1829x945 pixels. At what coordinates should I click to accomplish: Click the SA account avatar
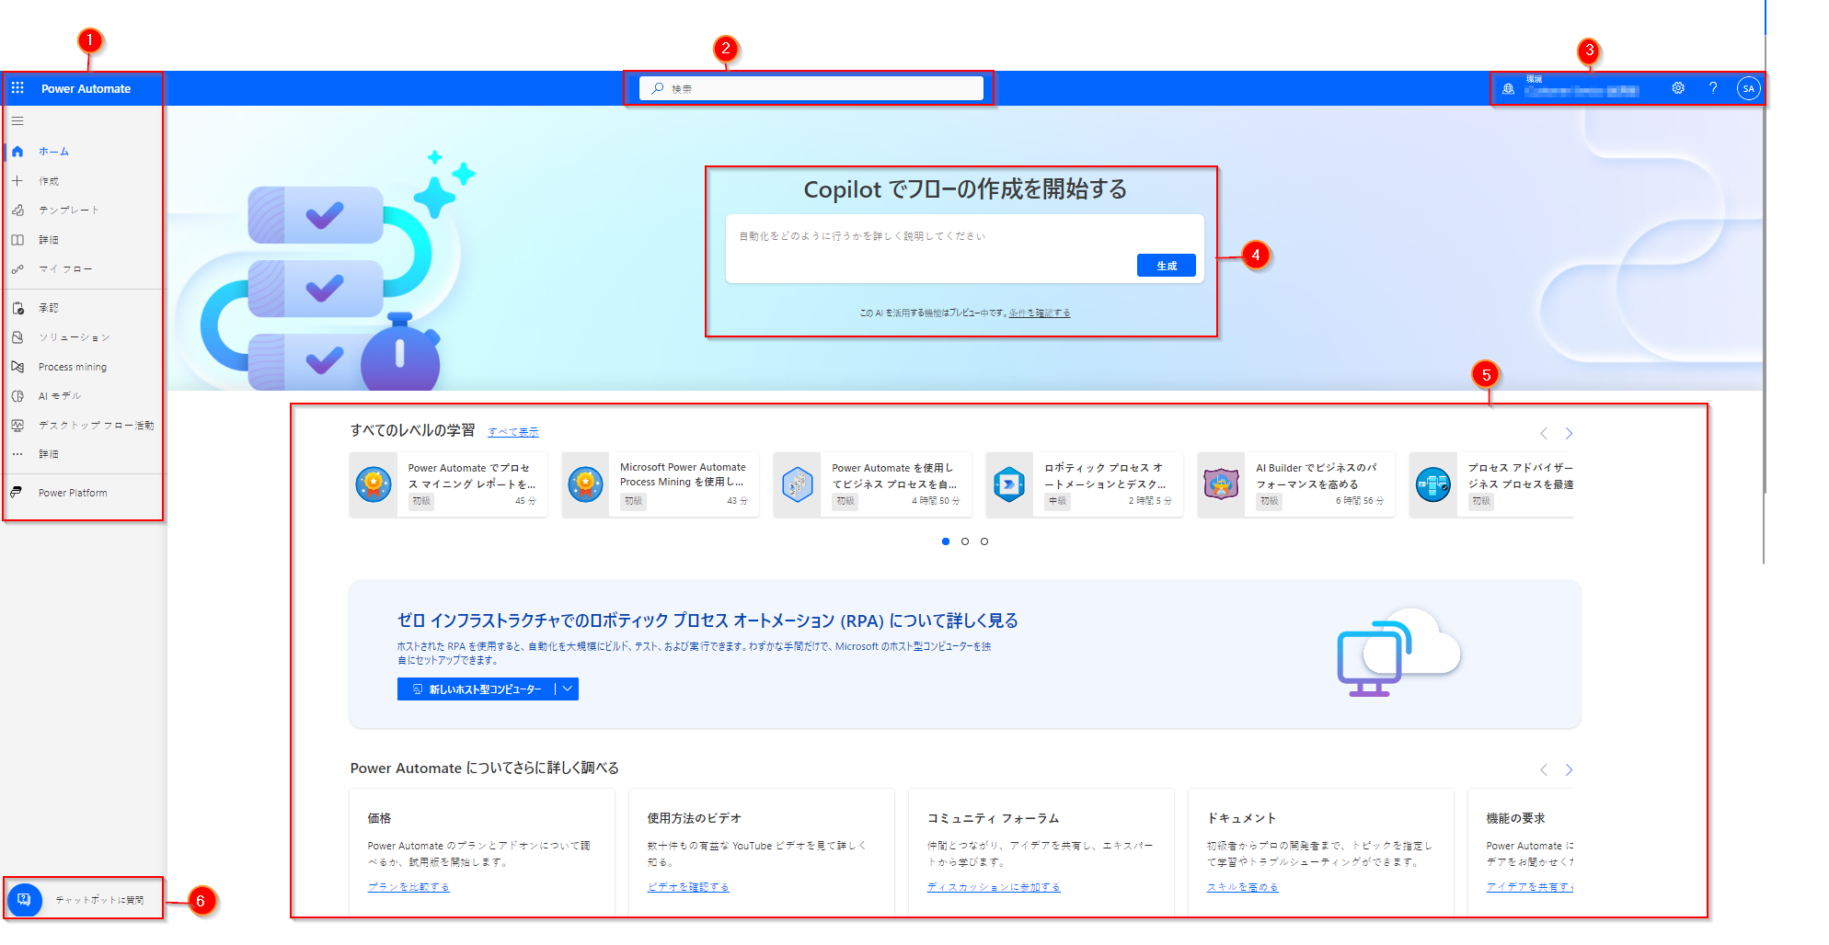(x=1748, y=88)
